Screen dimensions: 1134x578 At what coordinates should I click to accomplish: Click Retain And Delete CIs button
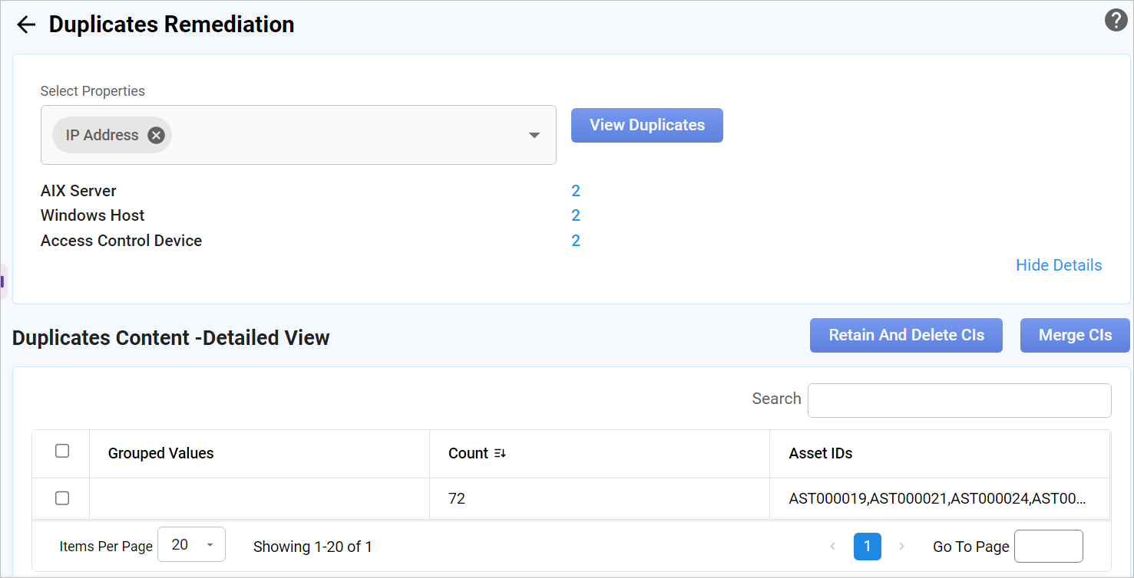pyautogui.click(x=906, y=336)
